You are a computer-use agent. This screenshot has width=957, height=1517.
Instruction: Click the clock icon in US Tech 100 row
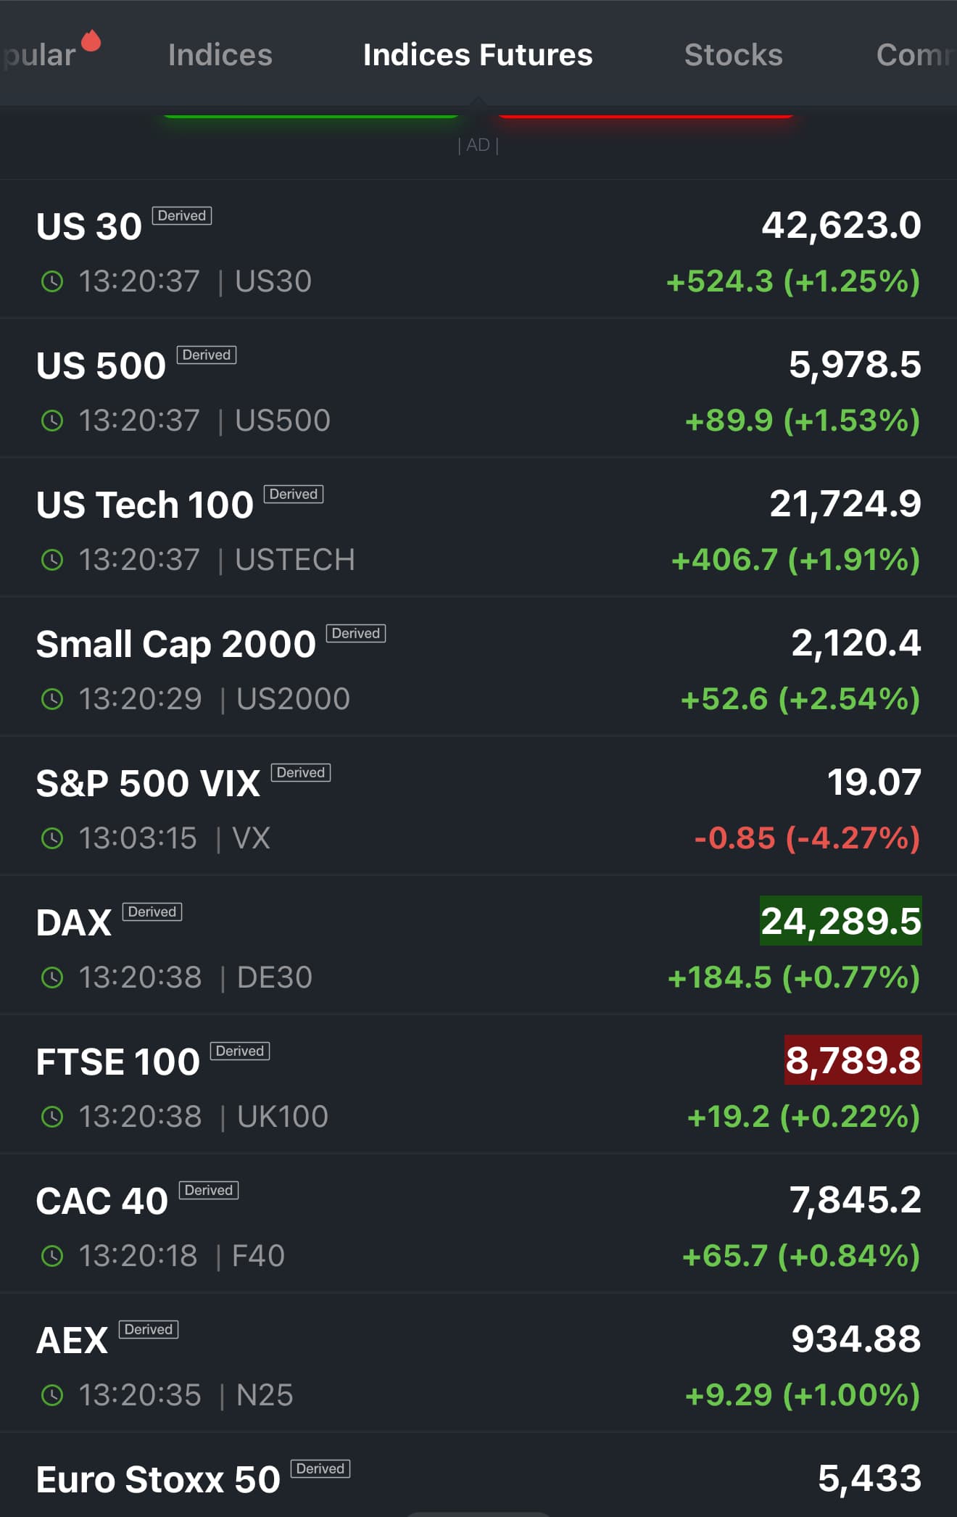click(52, 560)
